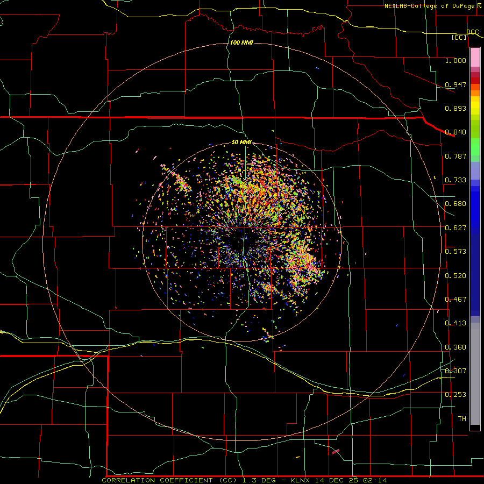This screenshot has width=484, height=484.
Task: Click the bright green segment of the color bar
Action: (x=475, y=147)
